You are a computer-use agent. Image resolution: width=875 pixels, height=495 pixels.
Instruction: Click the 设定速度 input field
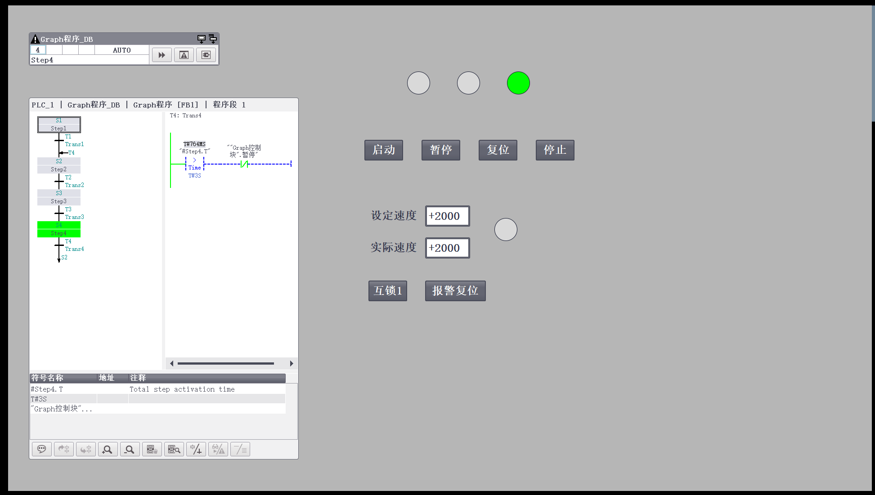447,216
